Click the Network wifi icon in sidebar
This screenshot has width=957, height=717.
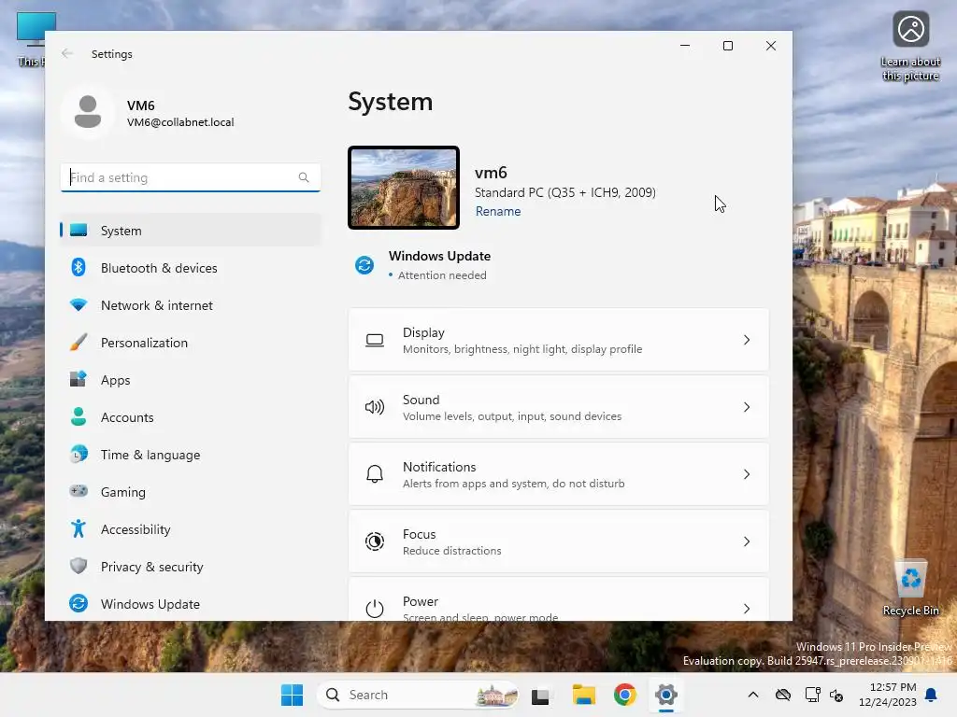[79, 305]
